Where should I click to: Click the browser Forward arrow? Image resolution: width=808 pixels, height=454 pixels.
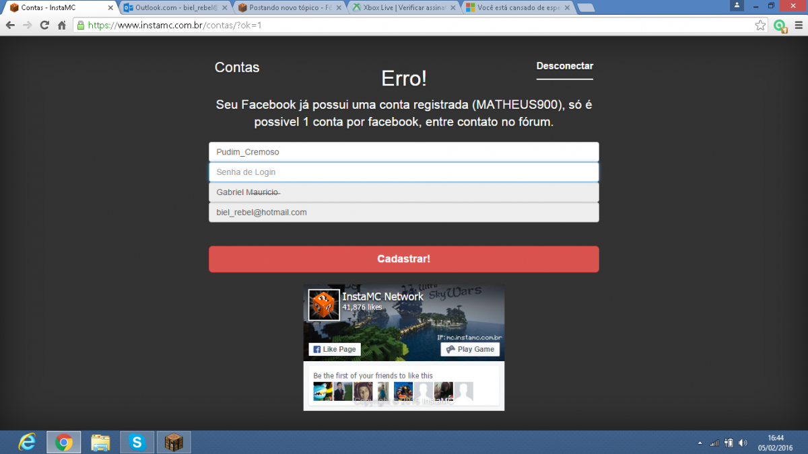tap(27, 26)
